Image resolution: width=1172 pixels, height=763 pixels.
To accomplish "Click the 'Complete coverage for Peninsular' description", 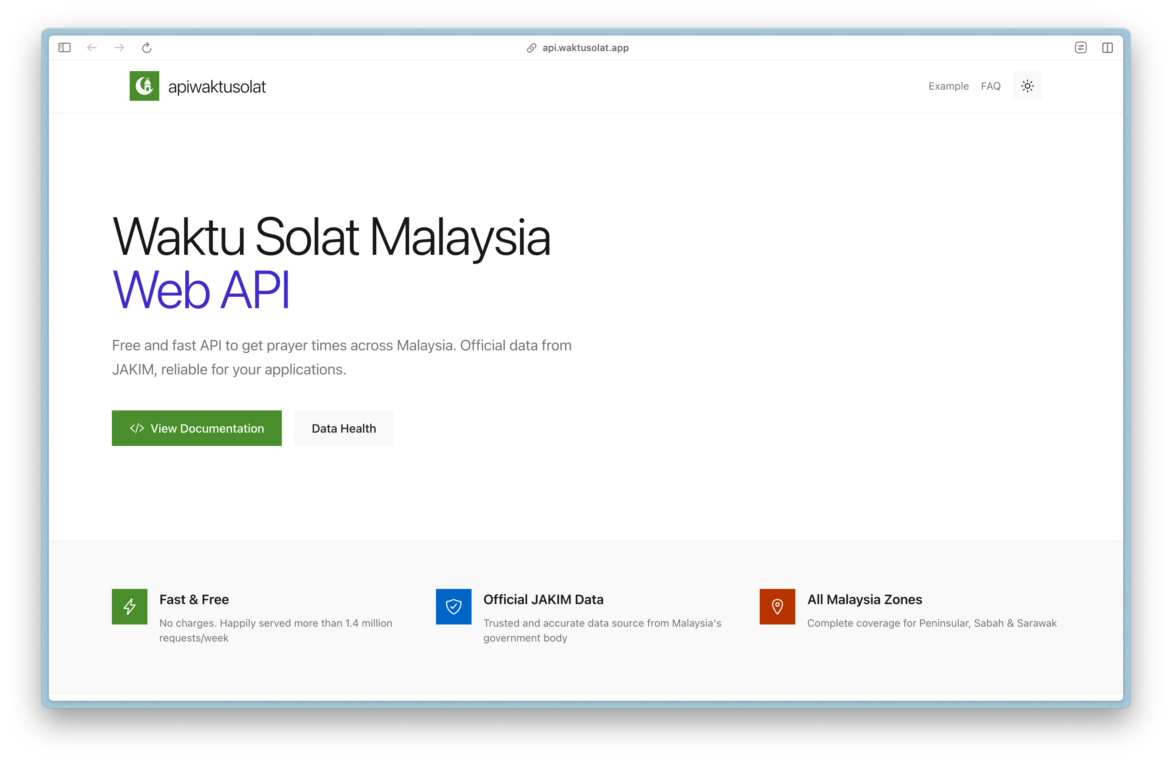I will [x=932, y=623].
